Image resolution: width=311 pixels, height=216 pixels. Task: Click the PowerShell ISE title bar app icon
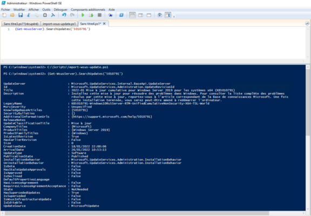3,3
